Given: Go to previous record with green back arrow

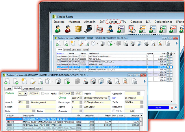Looking at the screenshot, I should [7, 81].
